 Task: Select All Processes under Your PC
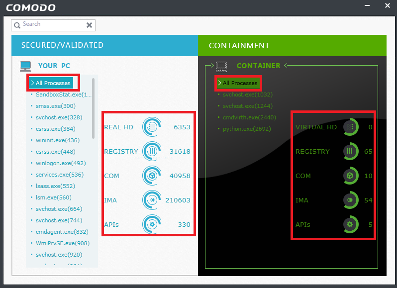coord(51,83)
